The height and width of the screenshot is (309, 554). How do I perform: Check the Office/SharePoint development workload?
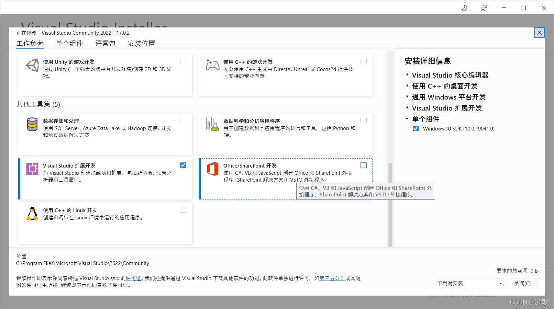[x=364, y=165]
